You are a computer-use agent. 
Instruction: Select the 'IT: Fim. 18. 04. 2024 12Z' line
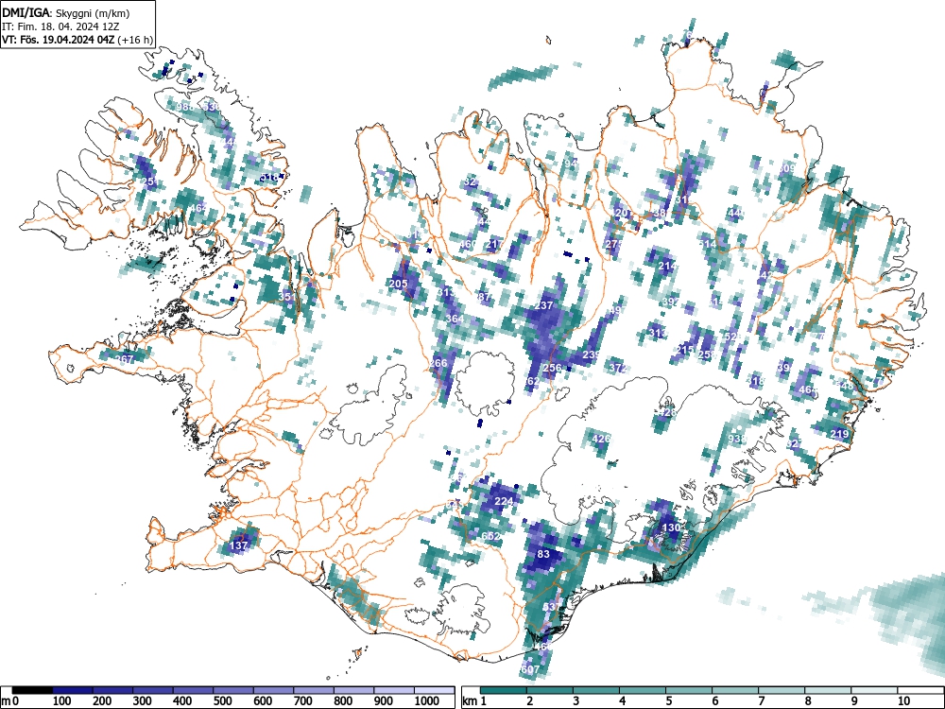60,26
